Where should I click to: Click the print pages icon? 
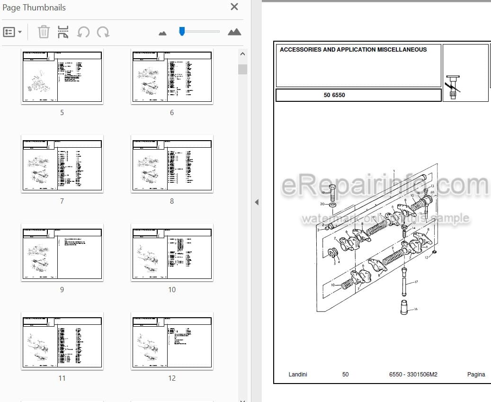tap(63, 32)
